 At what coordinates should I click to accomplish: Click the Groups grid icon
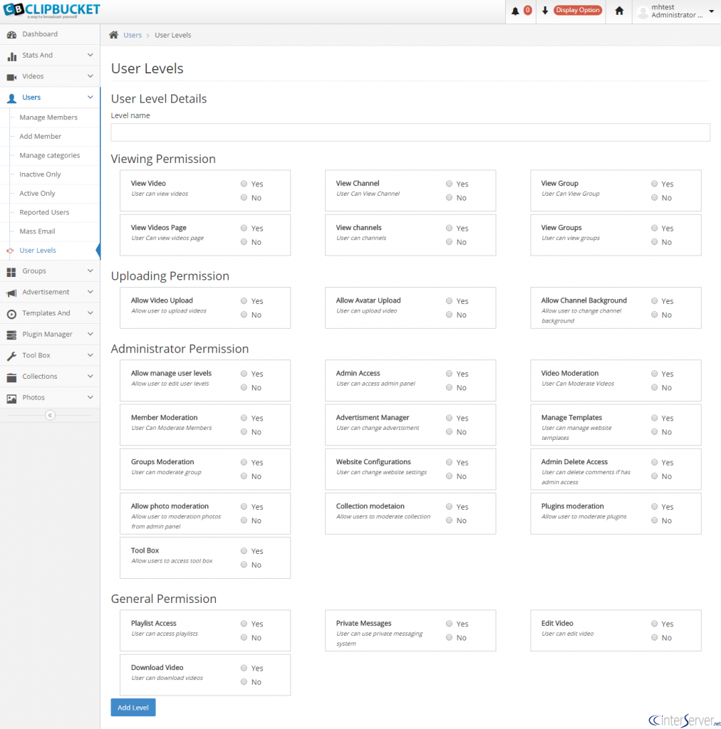(11, 271)
